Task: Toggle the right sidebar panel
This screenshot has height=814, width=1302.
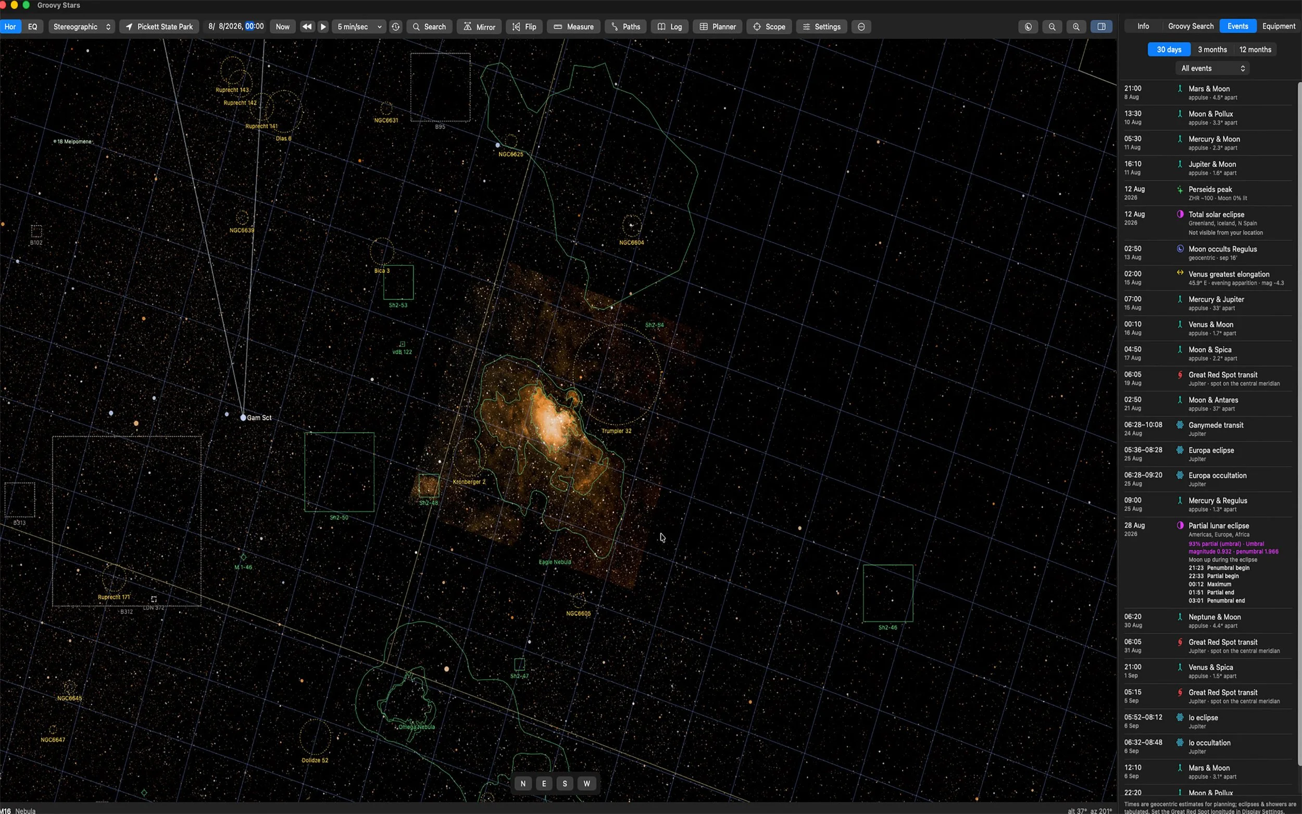Action: pos(1101,27)
